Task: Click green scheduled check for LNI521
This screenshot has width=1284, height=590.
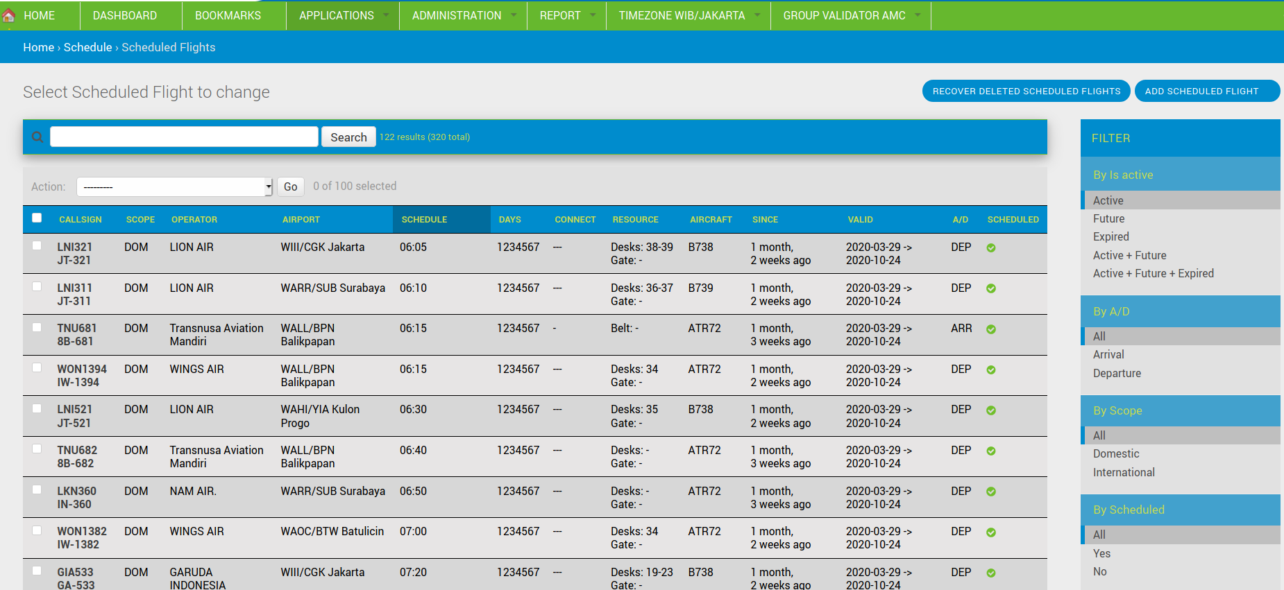Action: 991,411
